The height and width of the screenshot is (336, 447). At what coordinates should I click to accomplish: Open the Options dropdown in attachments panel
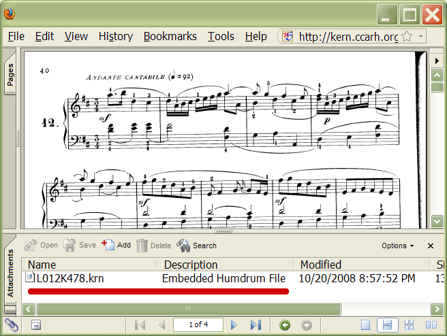coord(398,246)
